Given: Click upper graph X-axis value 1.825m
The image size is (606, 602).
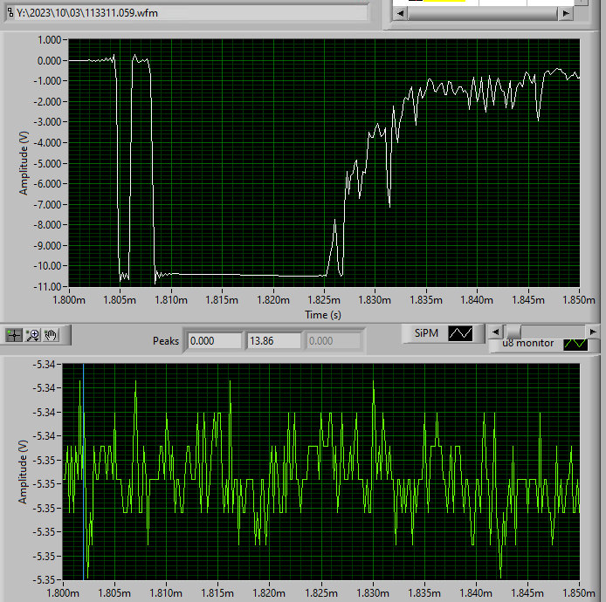Looking at the screenshot, I should tap(324, 300).
